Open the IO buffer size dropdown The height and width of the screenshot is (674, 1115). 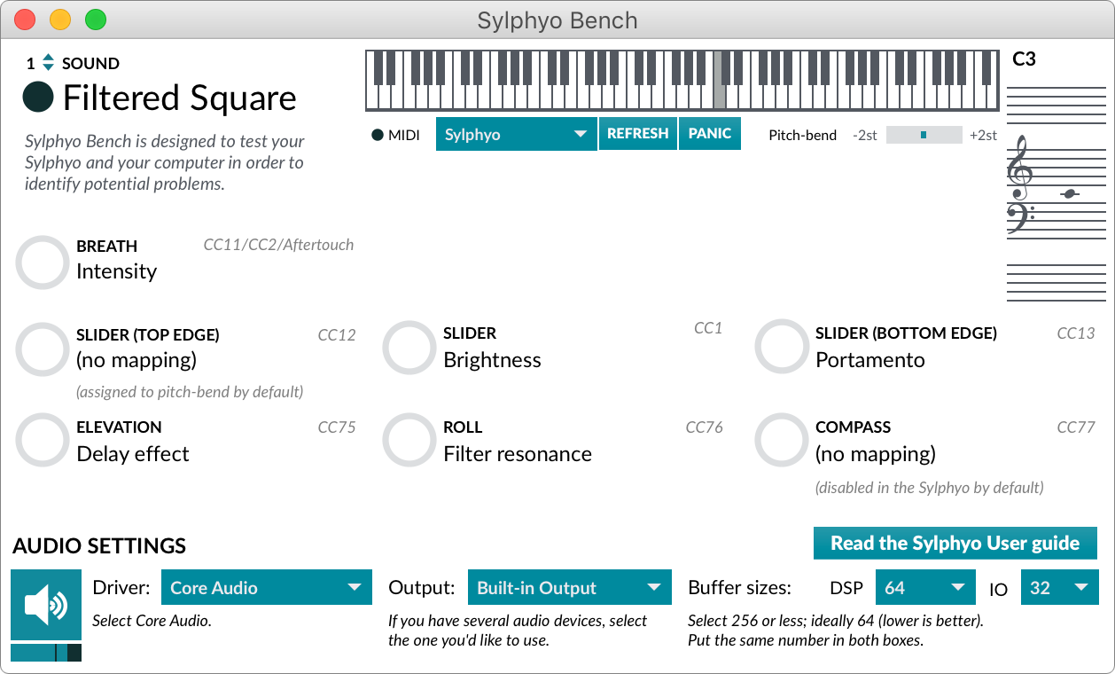(1060, 587)
